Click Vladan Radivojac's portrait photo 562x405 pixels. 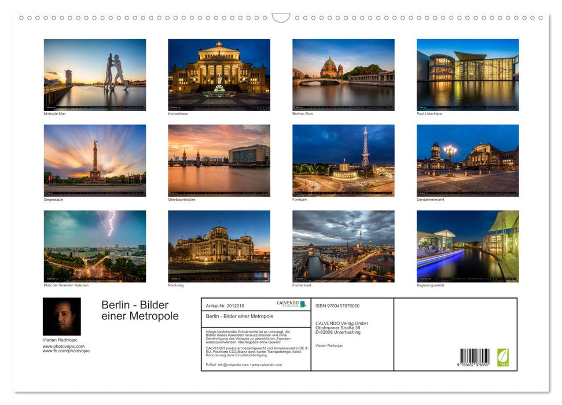click(61, 315)
